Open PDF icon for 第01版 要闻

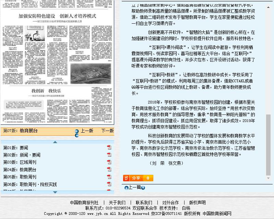pyautogui.click(x=109, y=147)
